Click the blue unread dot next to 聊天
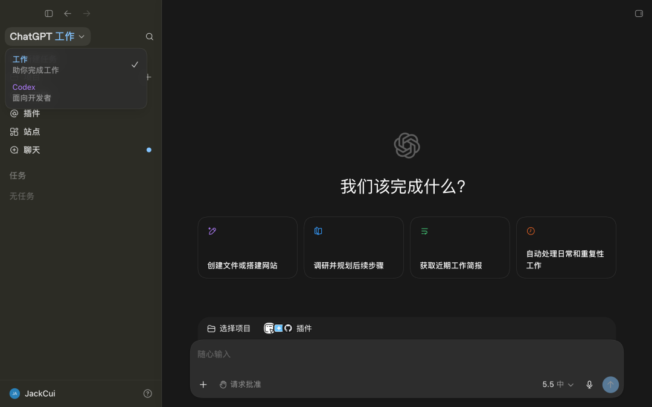This screenshot has width=652, height=407. tap(149, 150)
